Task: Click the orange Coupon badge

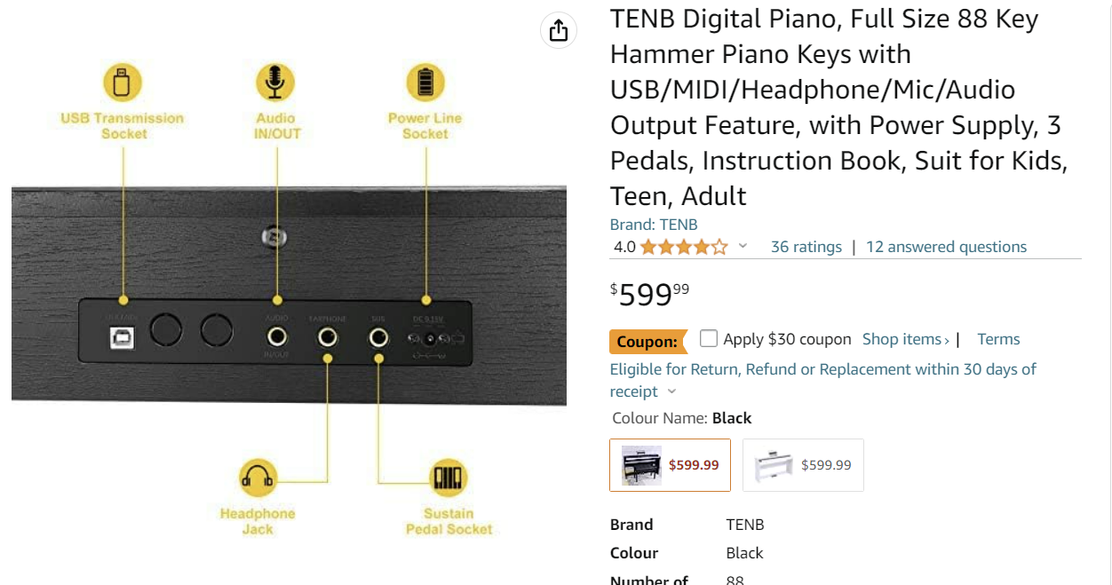Action: click(x=648, y=342)
